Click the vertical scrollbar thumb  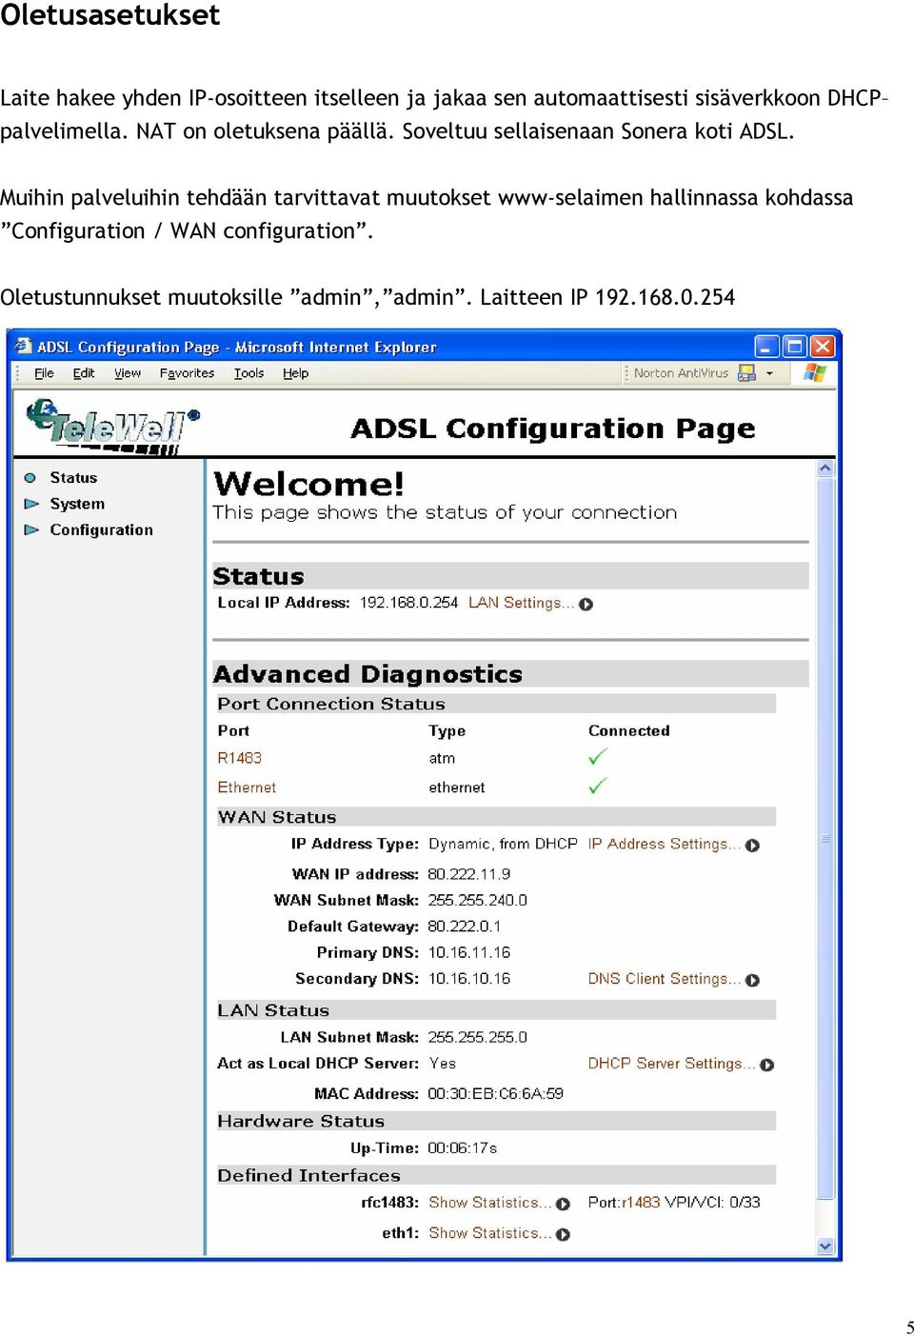[x=825, y=838]
